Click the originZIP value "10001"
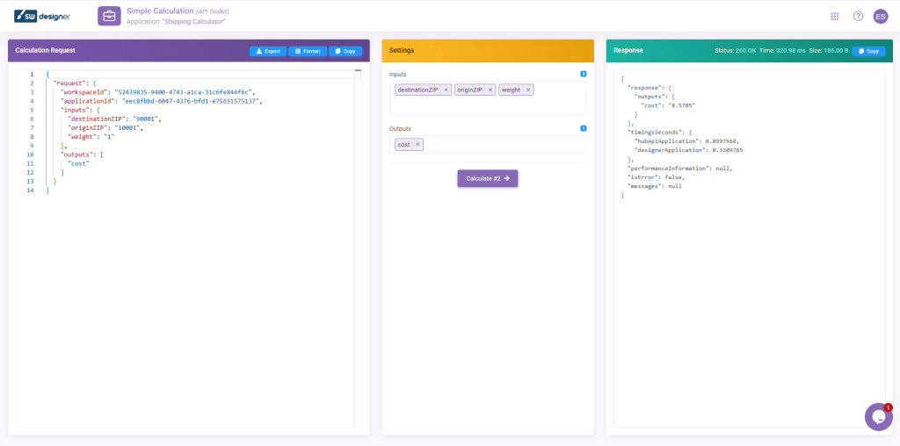Viewport: 900px width, 446px height. tap(127, 128)
